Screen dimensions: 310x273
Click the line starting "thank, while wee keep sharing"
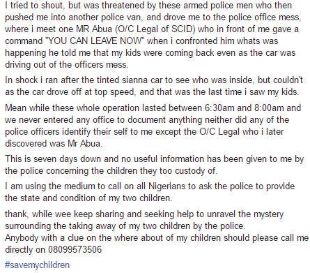(x=144, y=214)
